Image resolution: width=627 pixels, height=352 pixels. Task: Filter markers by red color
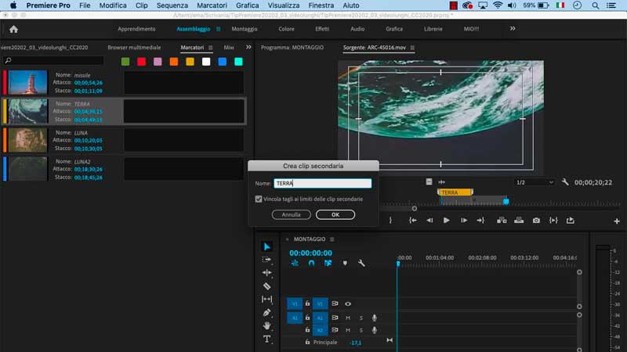(x=142, y=62)
